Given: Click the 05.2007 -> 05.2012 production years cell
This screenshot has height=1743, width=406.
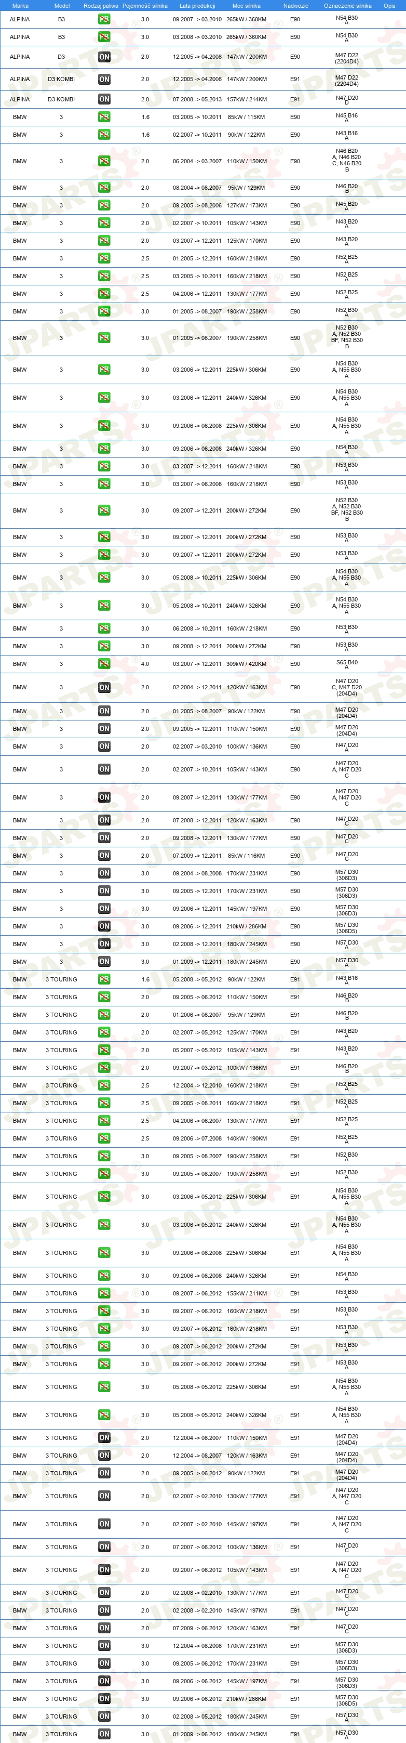Looking at the screenshot, I should pyautogui.click(x=197, y=1050).
